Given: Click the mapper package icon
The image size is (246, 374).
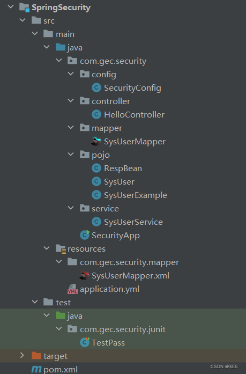Looking at the screenshot, I should click(85, 128).
